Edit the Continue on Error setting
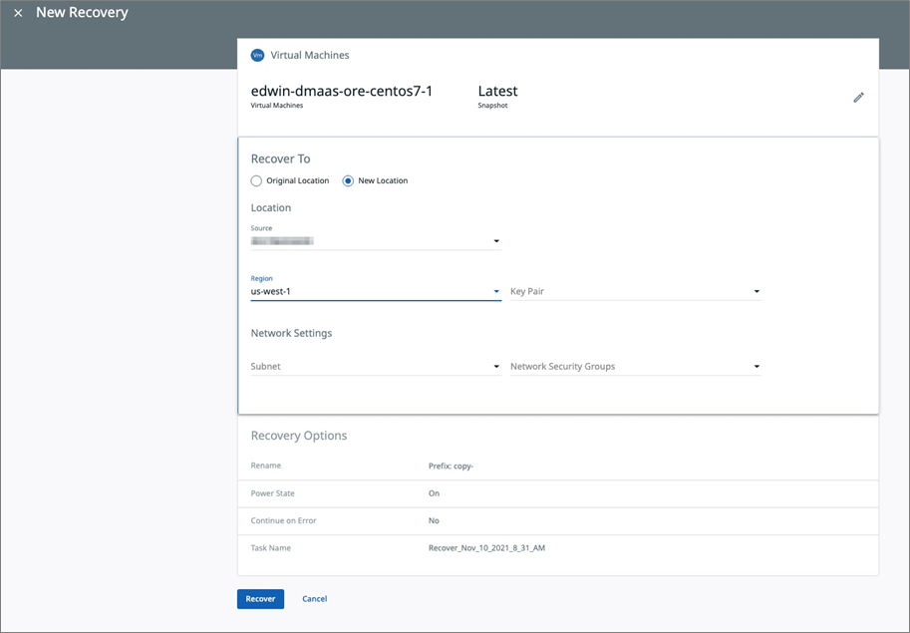Screen dimensions: 910x633 (434, 519)
